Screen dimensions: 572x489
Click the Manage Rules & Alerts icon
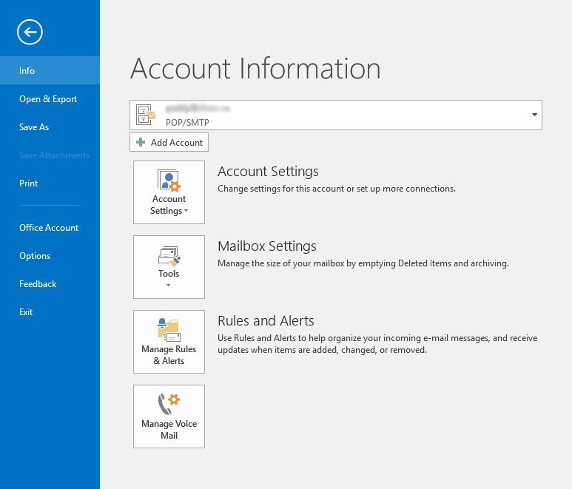(169, 330)
